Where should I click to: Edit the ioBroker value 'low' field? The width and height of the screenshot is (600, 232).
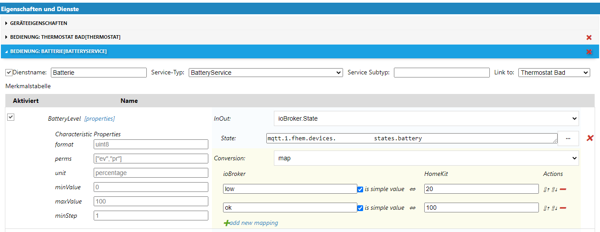(290, 189)
